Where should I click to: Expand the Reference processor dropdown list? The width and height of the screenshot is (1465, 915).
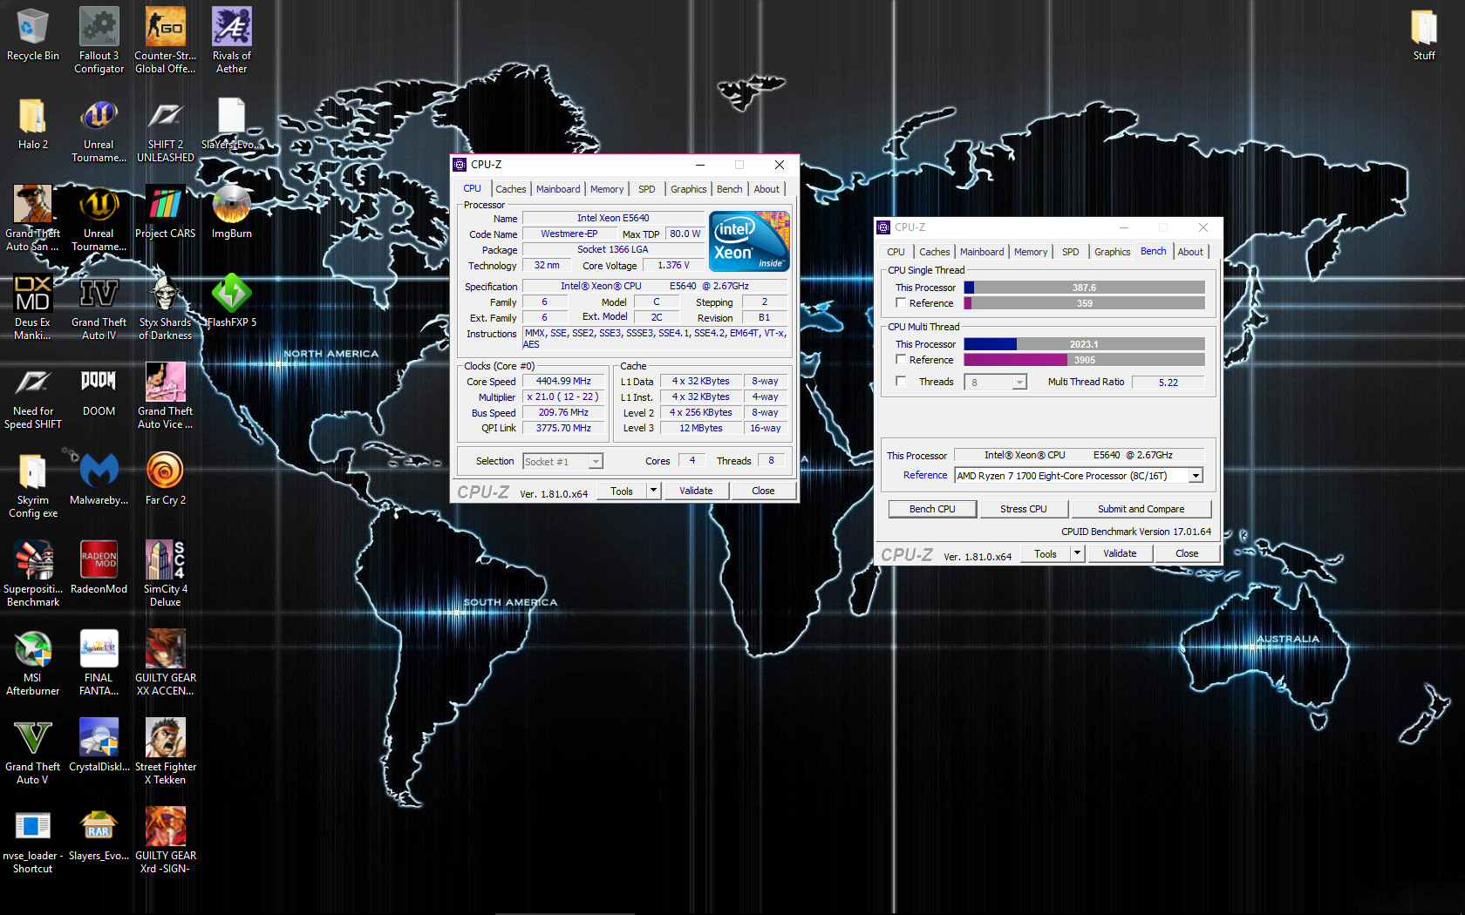coord(1196,476)
